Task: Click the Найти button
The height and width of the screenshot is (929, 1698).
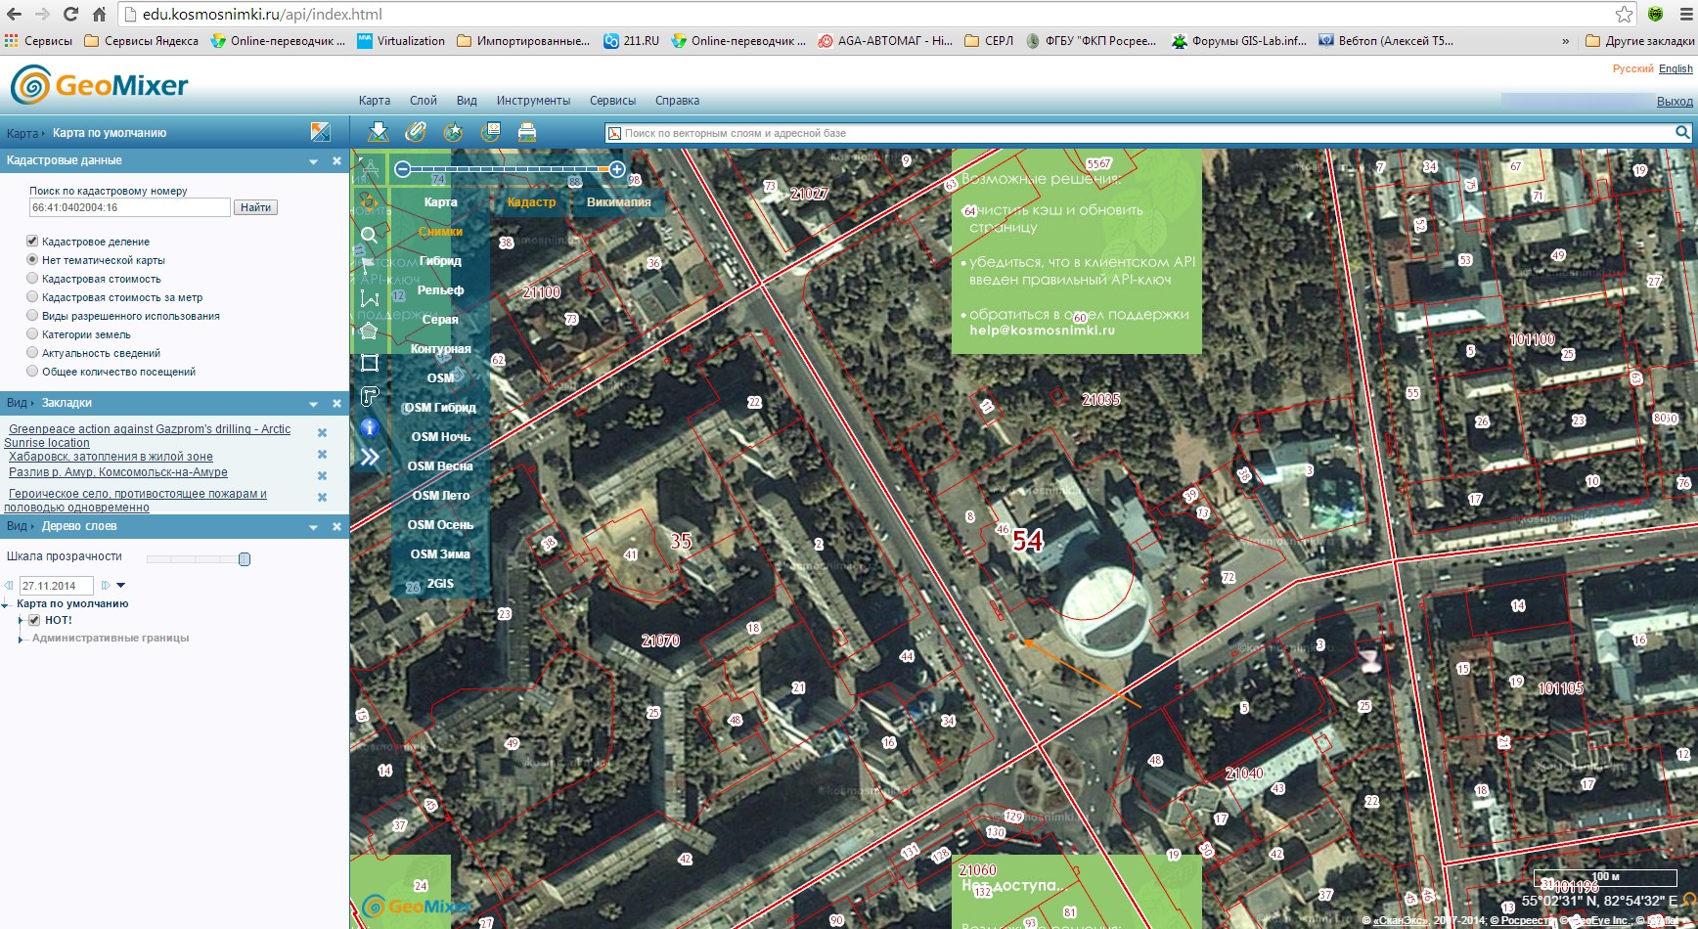Action: [x=255, y=207]
